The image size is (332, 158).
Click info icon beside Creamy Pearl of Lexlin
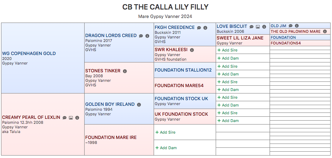tap(77, 118)
